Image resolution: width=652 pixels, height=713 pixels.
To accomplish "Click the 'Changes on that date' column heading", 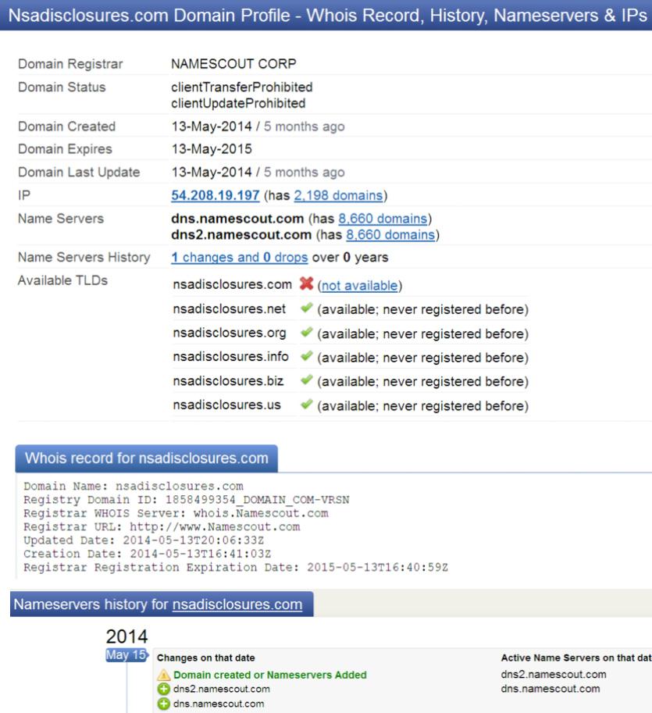I will coord(205,658).
